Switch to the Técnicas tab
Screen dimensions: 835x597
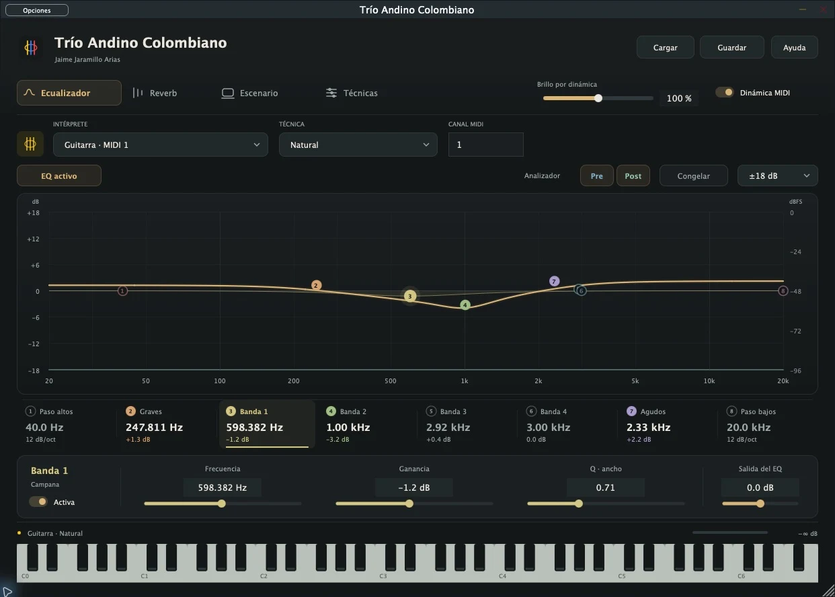(x=352, y=93)
